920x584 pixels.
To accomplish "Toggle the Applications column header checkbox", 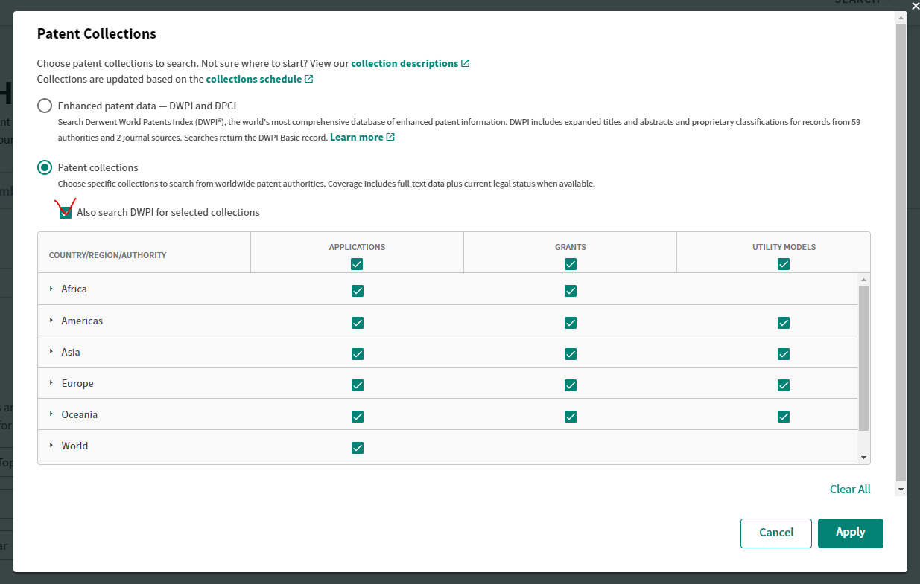I will (x=357, y=264).
